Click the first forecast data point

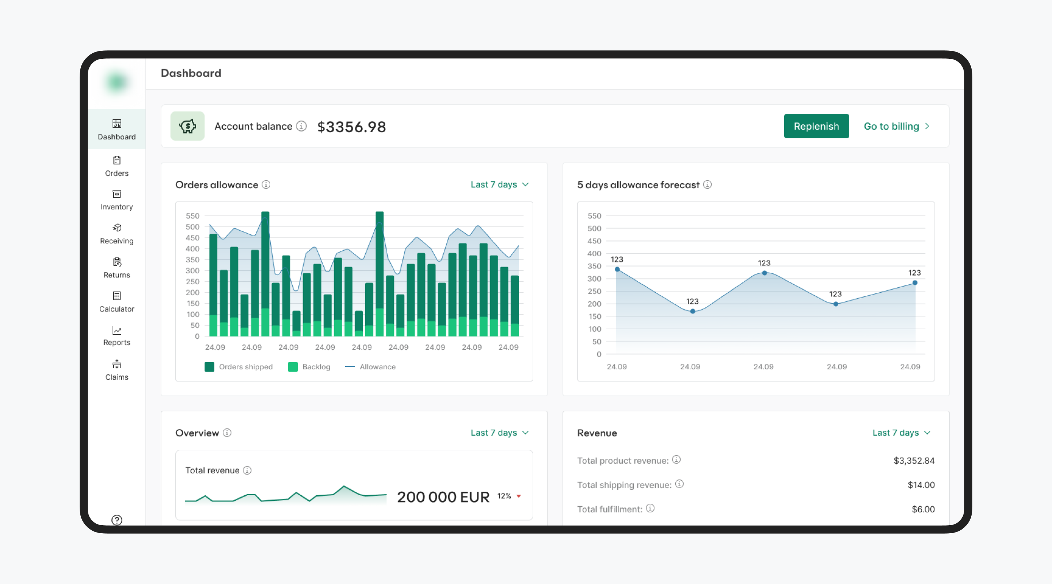click(x=617, y=269)
